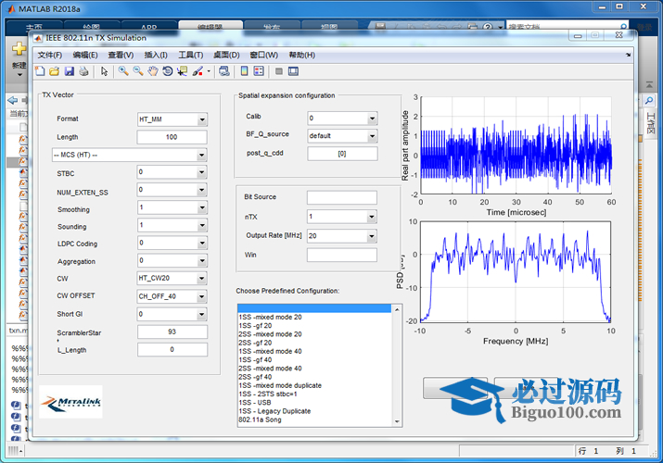The height and width of the screenshot is (463, 663).
Task: Click the New Figure toolbar icon
Action: click(40, 71)
